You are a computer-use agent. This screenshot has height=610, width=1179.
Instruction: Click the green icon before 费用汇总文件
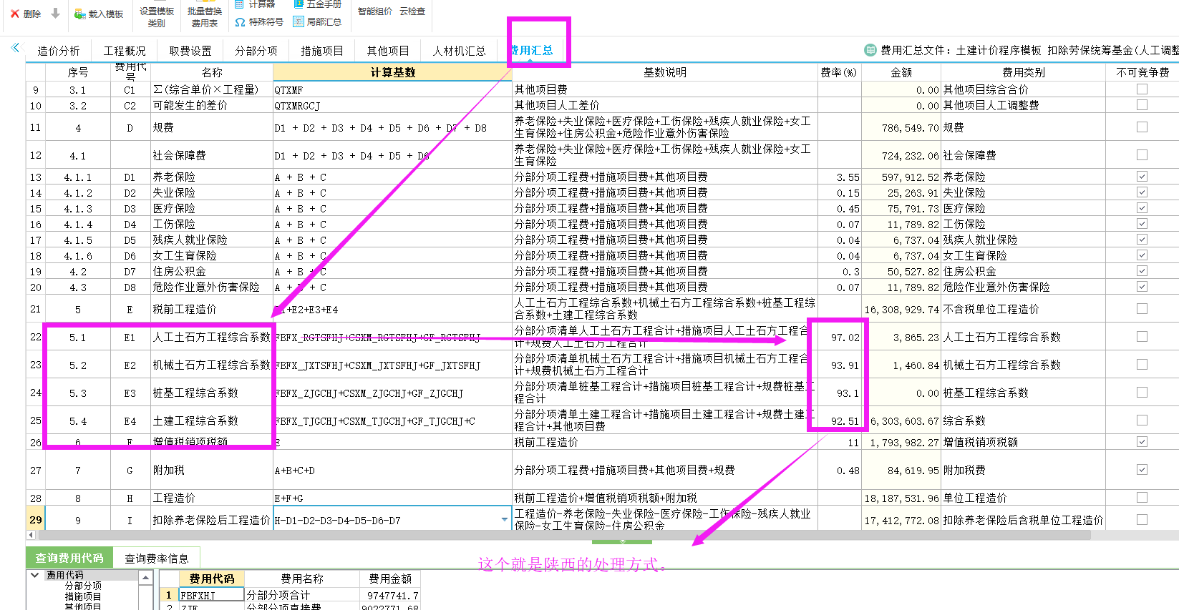point(870,50)
